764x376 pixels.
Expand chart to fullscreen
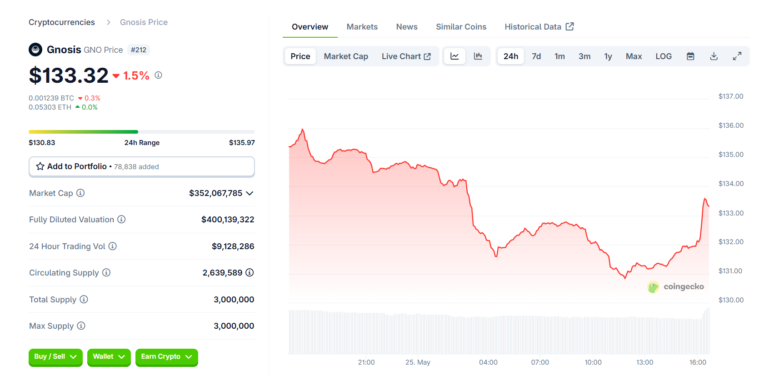[x=737, y=56]
